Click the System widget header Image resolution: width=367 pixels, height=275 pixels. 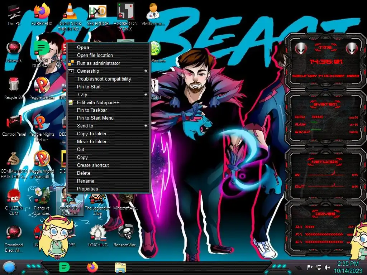point(325,104)
